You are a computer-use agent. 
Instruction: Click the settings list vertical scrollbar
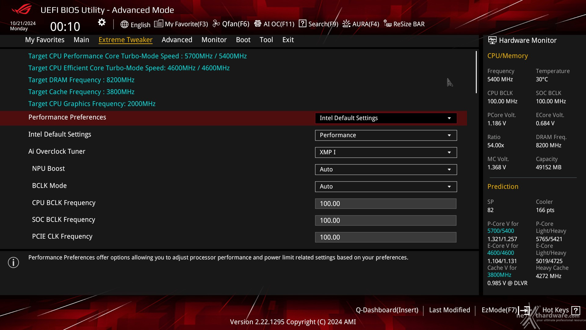[476, 72]
